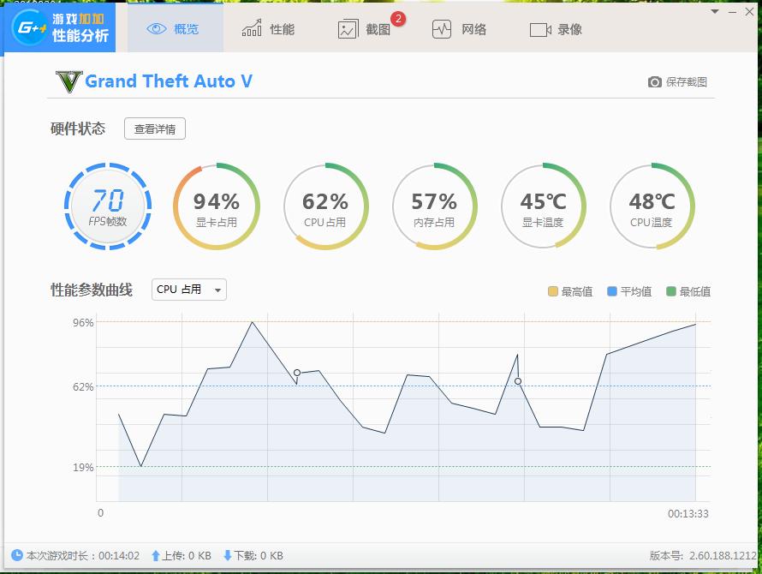Select the 概览 overview tab
This screenshot has width=762, height=574.
[174, 28]
